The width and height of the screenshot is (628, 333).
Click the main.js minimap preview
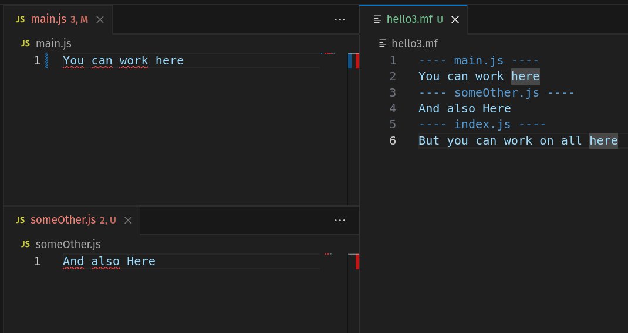pyautogui.click(x=327, y=53)
